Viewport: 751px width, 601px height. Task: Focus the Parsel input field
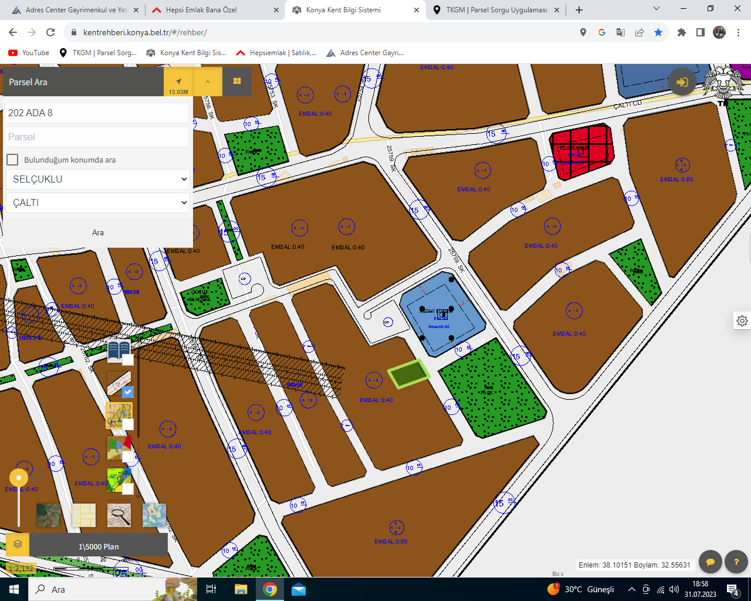pos(97,137)
